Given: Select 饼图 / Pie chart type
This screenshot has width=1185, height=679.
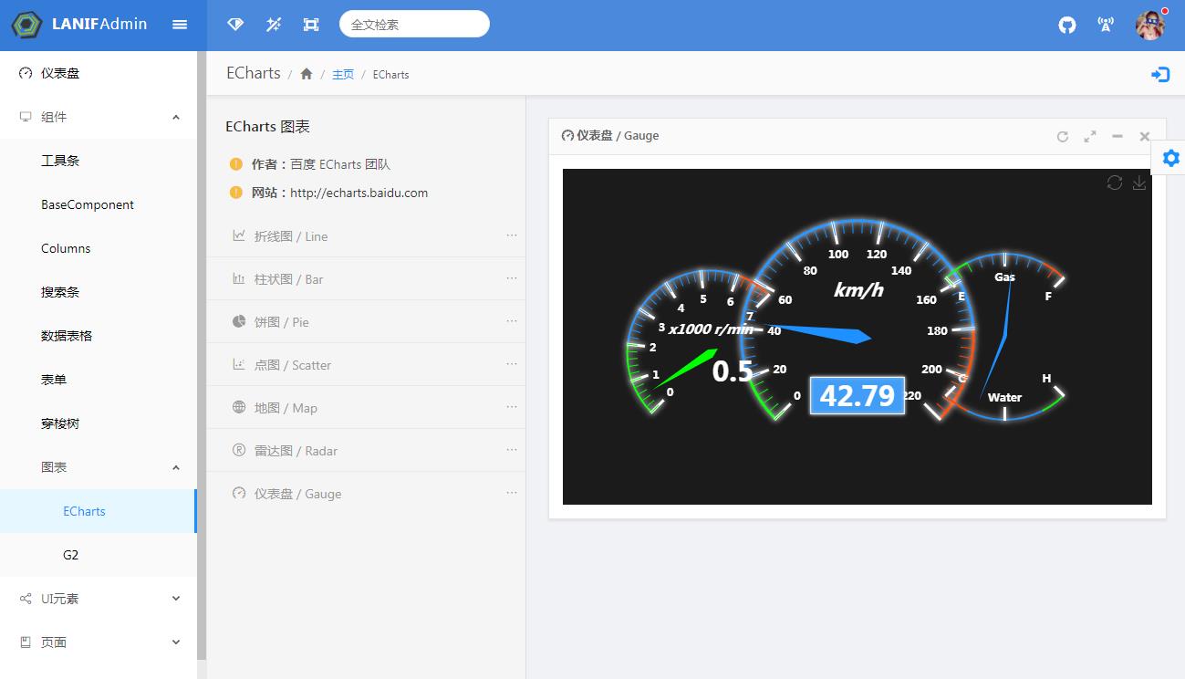Looking at the screenshot, I should 366,321.
